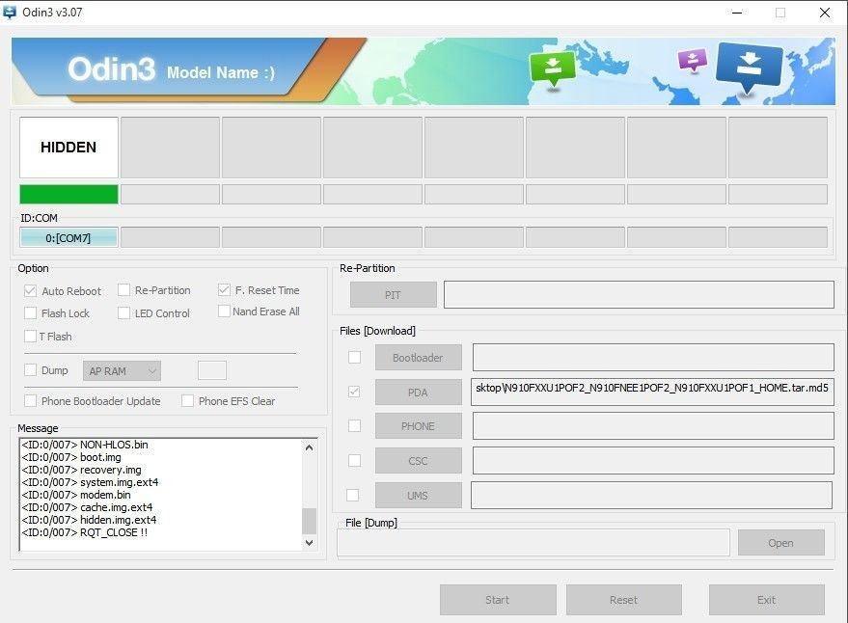848x623 pixels.
Task: Click the PDA file path field
Action: (652, 393)
